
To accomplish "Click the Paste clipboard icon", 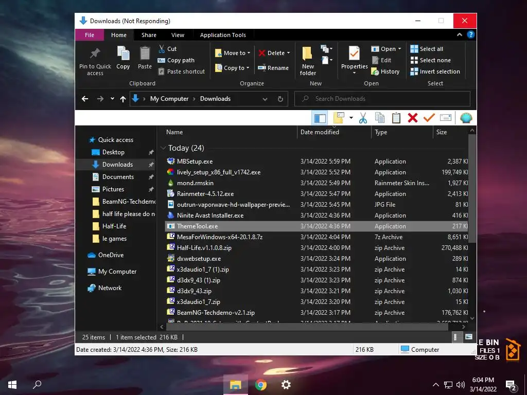I will pos(145,53).
